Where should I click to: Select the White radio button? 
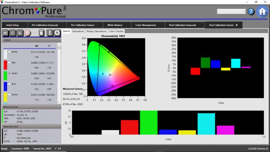click(x=9, y=52)
